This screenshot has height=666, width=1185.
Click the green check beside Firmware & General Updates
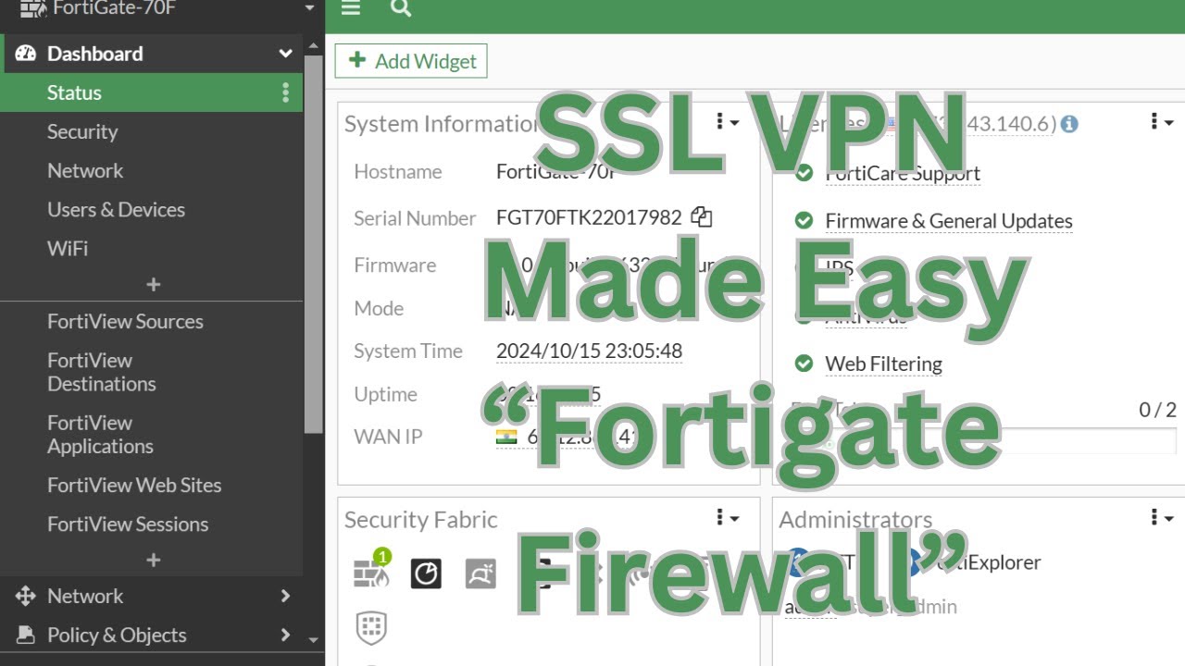coord(805,220)
